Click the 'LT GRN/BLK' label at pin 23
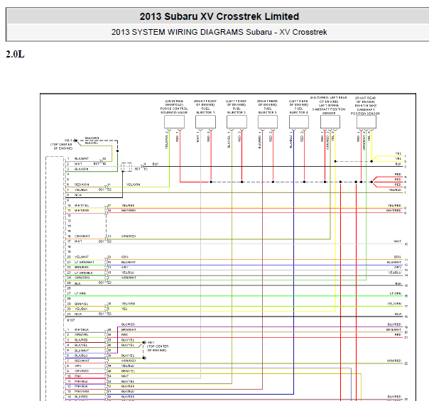 pyautogui.click(x=84, y=273)
